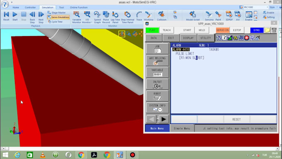Open the Speed Graph

click(x=97, y=17)
